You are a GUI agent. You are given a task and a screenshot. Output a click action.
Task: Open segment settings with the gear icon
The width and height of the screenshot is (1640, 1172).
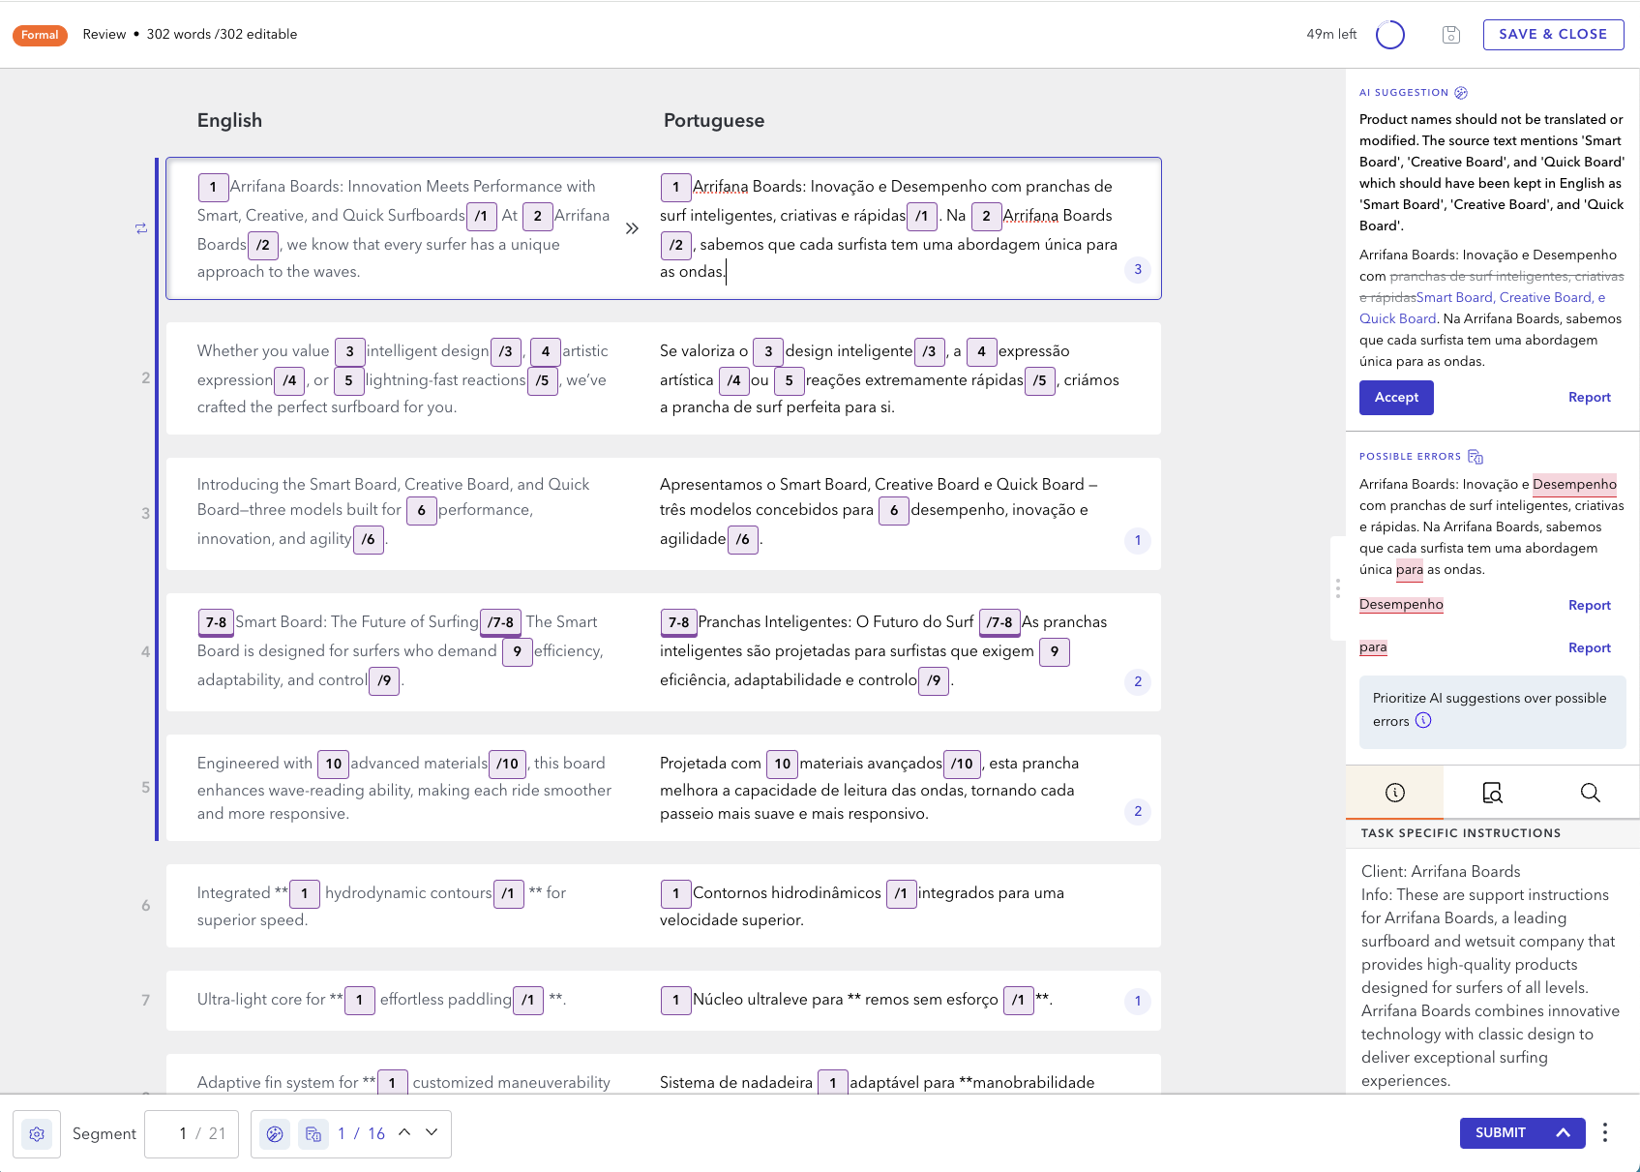click(37, 1132)
